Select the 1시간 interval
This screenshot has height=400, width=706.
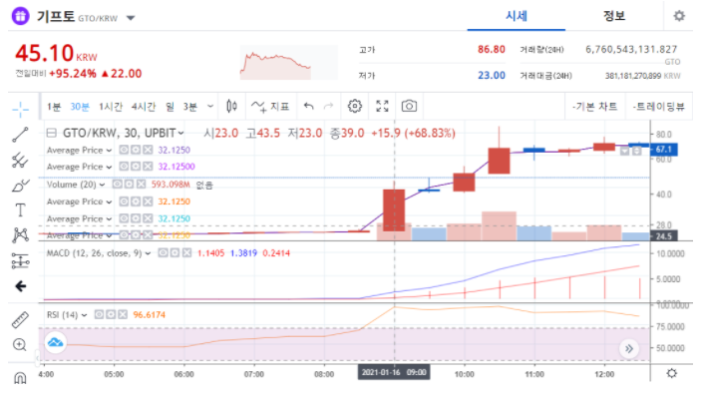111,107
